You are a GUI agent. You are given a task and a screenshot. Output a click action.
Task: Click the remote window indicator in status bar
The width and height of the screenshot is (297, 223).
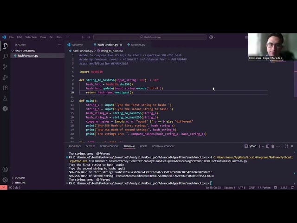pos(4,188)
